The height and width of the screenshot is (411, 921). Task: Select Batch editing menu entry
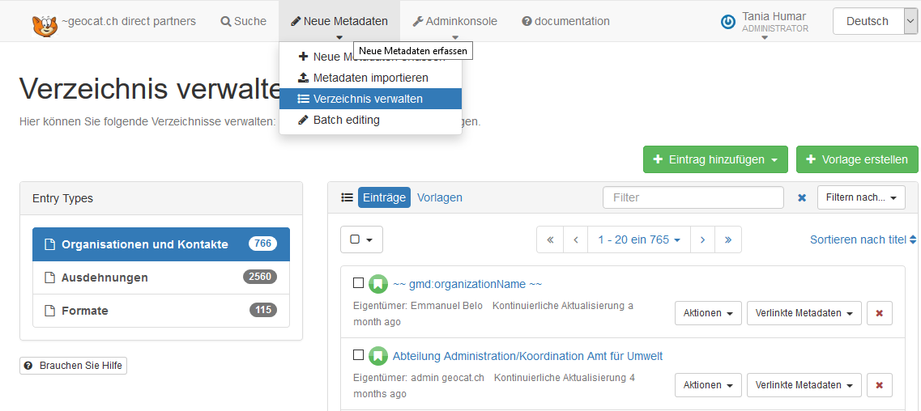click(371, 120)
